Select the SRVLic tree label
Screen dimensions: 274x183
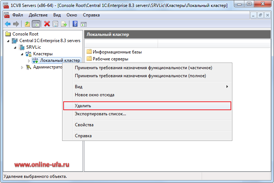pyautogui.click(x=33, y=47)
